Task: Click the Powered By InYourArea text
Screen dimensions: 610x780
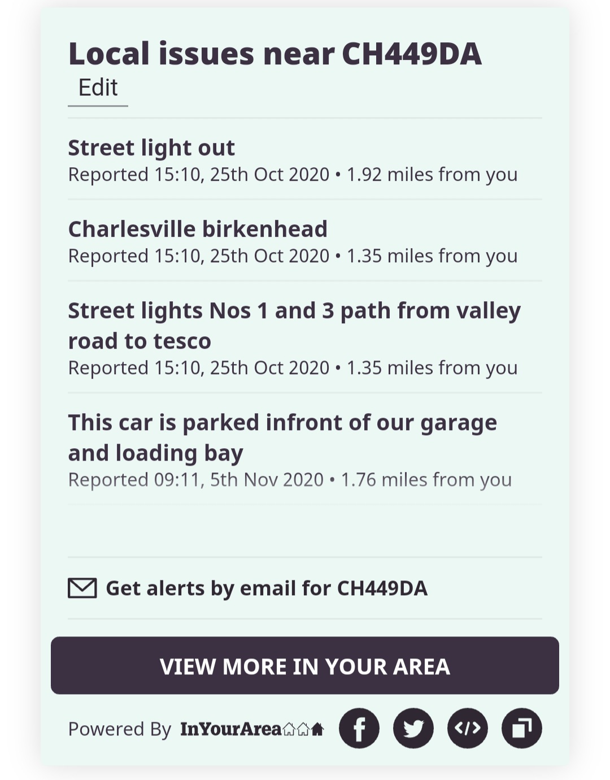Action: point(119,729)
